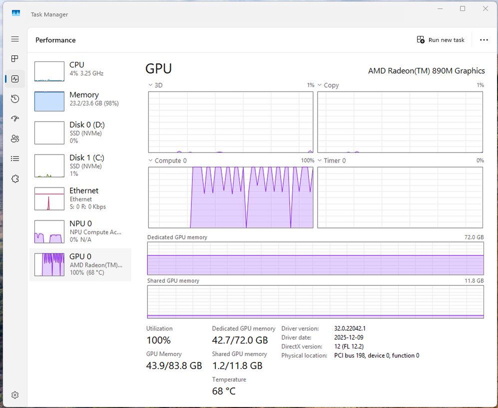Maximize the Task Manager window
Viewport: 498px width, 408px height.
click(463, 8)
